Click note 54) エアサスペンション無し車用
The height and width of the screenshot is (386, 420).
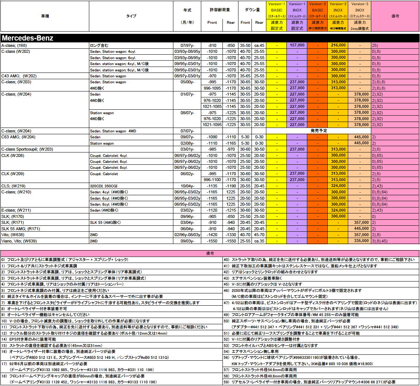coord(321,351)
